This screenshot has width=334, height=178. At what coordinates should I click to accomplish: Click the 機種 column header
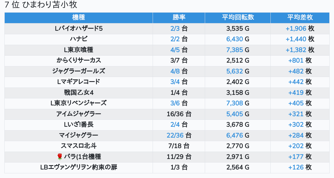pos(79,18)
